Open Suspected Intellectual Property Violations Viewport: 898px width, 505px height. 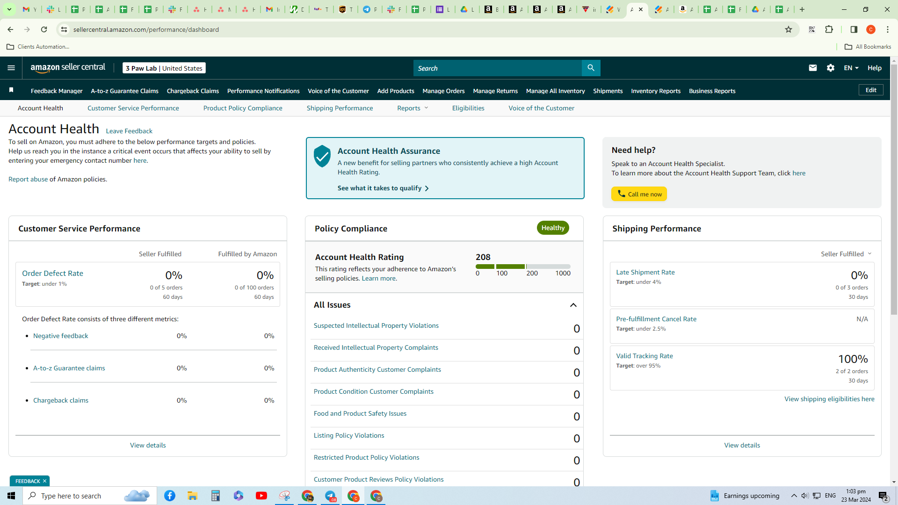(376, 325)
